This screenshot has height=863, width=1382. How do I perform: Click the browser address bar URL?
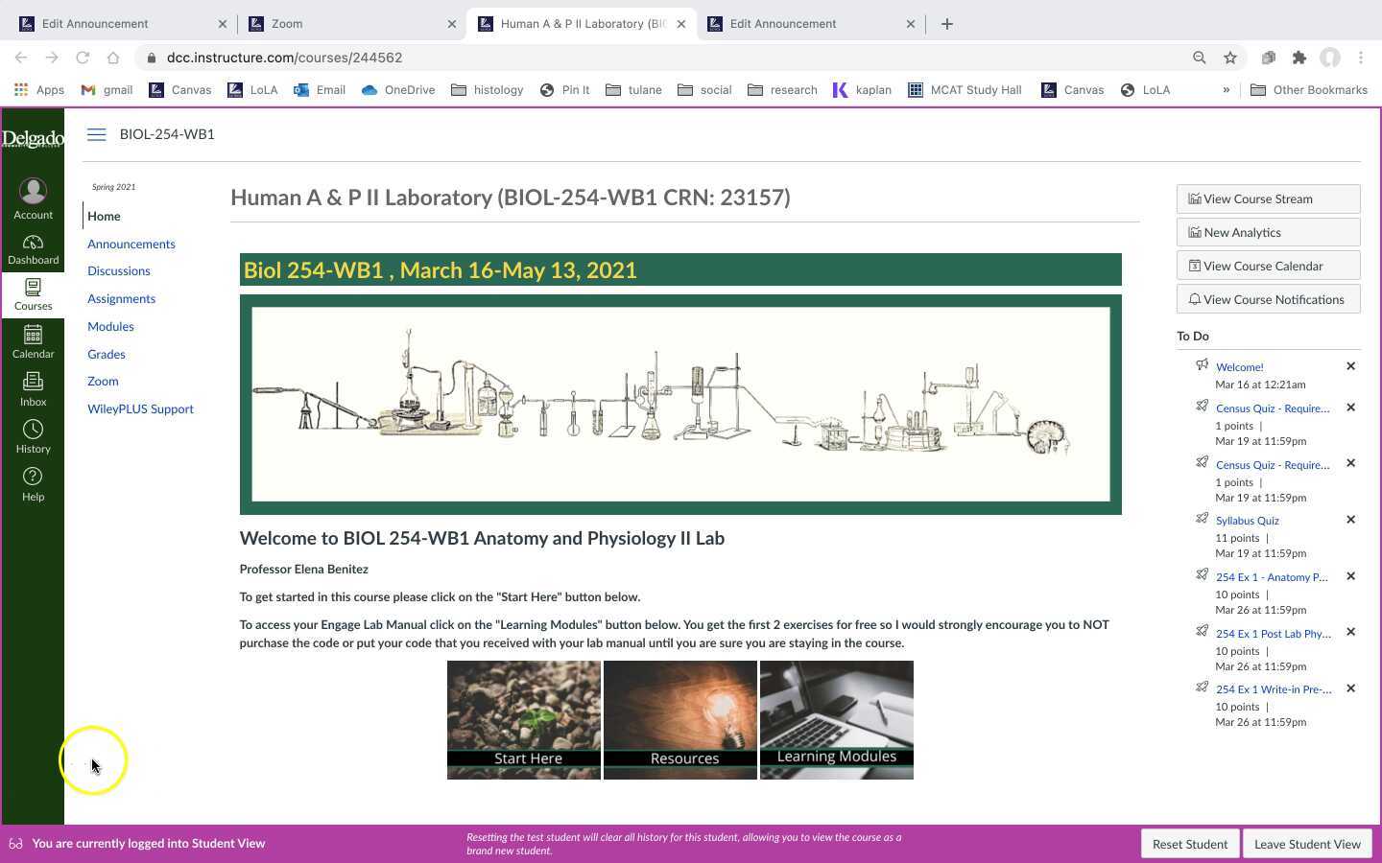(284, 58)
